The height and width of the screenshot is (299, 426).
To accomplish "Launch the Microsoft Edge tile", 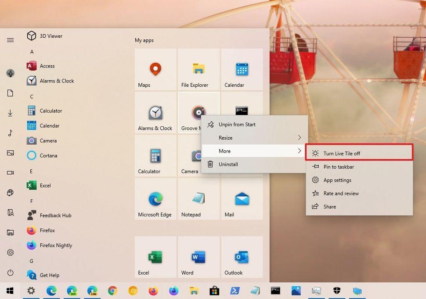I will [155, 199].
